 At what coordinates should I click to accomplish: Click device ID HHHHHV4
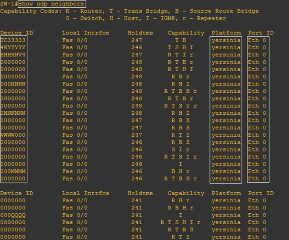click(13, 55)
